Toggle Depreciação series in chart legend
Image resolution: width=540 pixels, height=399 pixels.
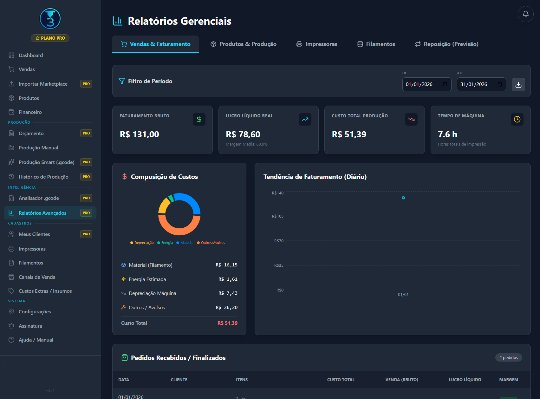click(142, 243)
